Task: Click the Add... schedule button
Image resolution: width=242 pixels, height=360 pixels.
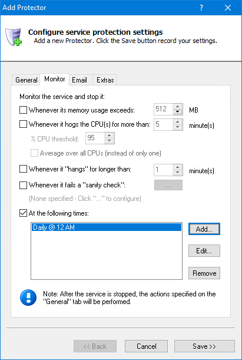Action: pos(204,229)
